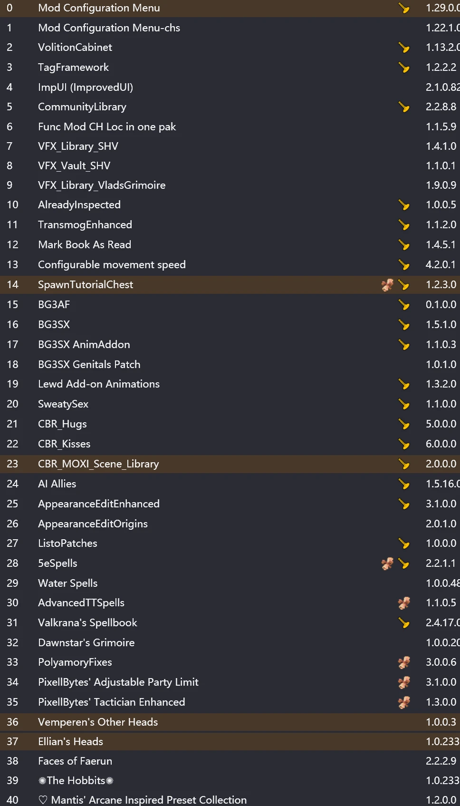Viewport: 460px width, 806px height.
Task: Click the pinkish-brown icon beside SpawnTutorialChest
Action: click(x=387, y=285)
